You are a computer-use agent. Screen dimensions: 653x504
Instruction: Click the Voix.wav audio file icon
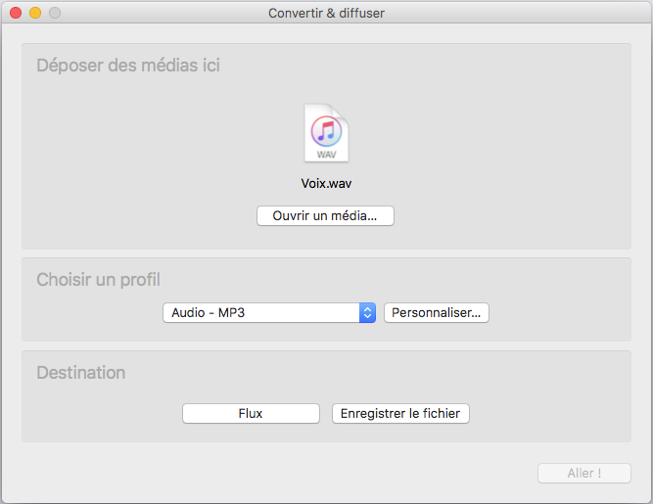click(326, 133)
